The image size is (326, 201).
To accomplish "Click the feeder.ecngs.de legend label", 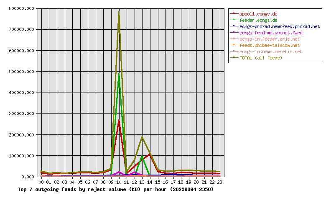I will point(258,20).
